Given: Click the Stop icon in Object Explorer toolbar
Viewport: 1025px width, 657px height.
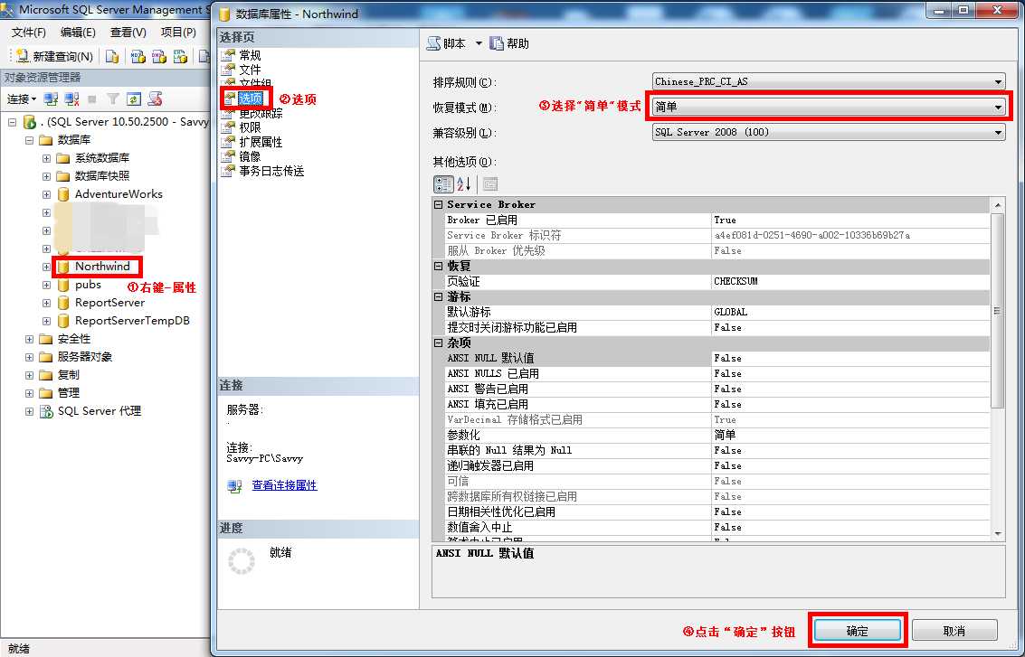Looking at the screenshot, I should 92,99.
